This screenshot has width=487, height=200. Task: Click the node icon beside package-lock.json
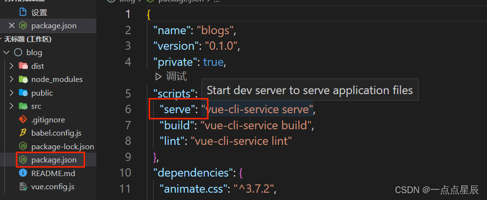23,146
